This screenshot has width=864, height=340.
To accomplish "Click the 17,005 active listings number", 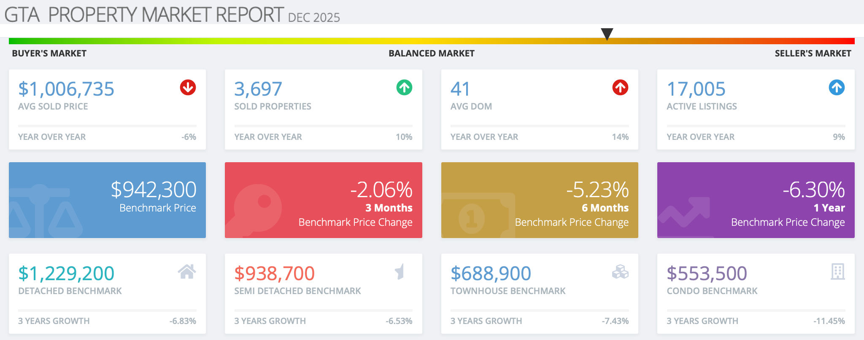I will pyautogui.click(x=696, y=89).
